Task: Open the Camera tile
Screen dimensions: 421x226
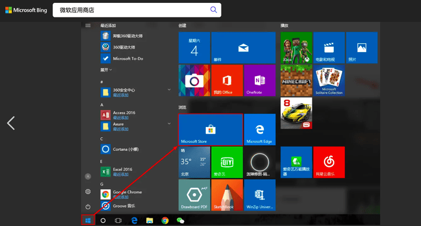Action: [x=194, y=80]
